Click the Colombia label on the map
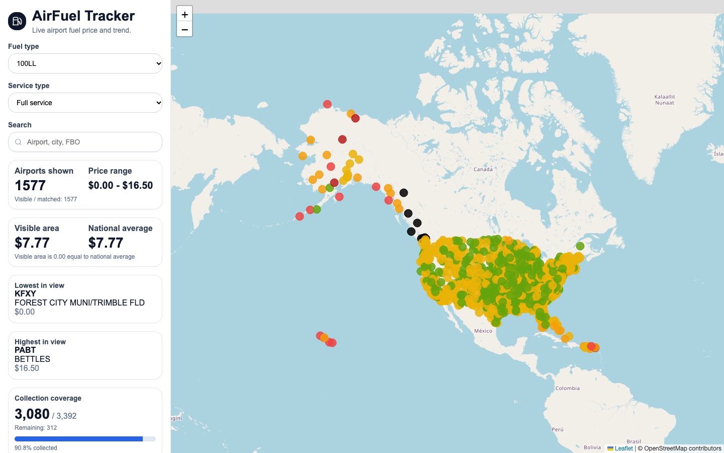724x453 pixels. pyautogui.click(x=568, y=389)
